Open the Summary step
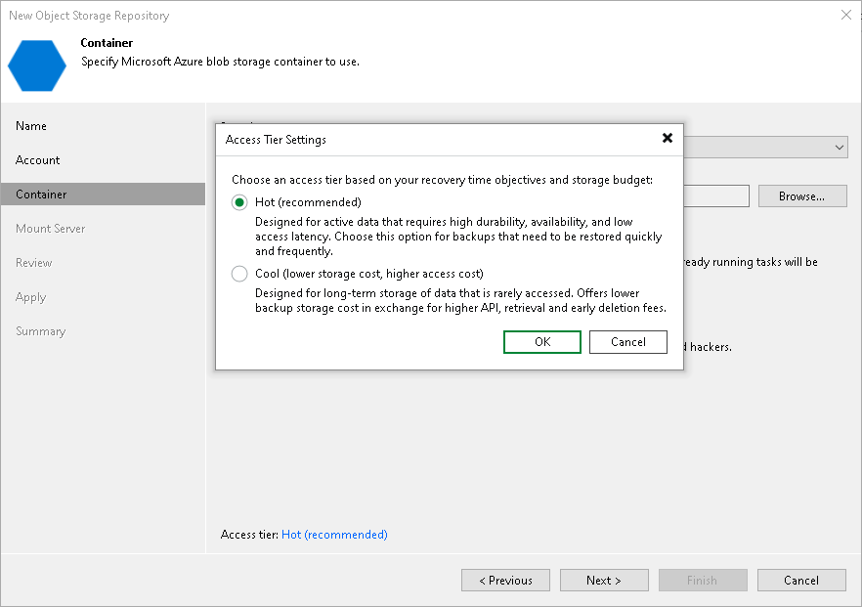This screenshot has width=862, height=607. point(41,331)
